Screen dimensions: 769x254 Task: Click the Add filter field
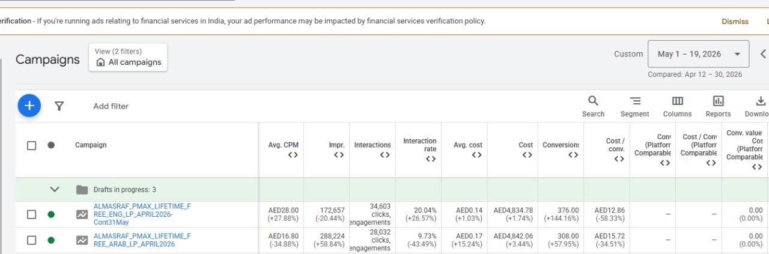click(111, 106)
